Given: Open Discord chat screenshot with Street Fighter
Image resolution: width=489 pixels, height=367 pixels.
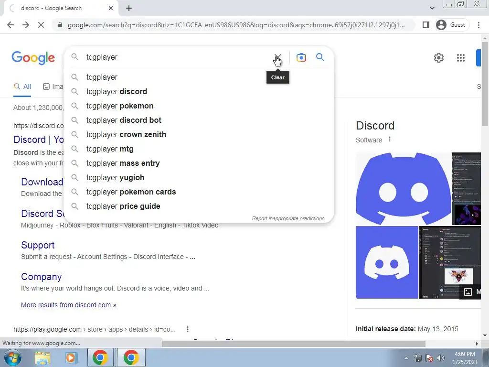Looking at the screenshot, I should pyautogui.click(x=450, y=262).
